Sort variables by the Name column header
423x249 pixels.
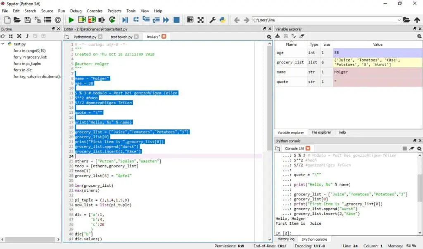point(291,45)
